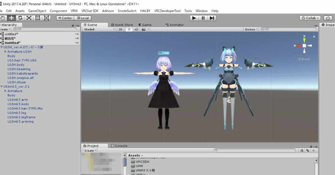Toggle scene lighting in Scene view
The width and height of the screenshot is (335, 175).
pyautogui.click(x=129, y=29)
